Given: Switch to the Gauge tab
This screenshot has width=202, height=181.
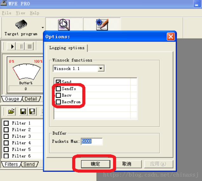Looking at the screenshot, I should pyautogui.click(x=12, y=99).
